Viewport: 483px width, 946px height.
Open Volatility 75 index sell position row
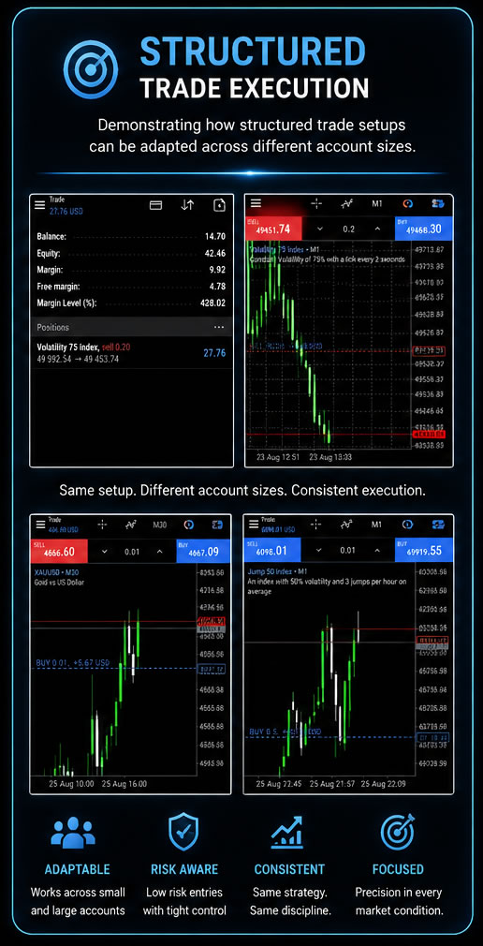point(131,353)
